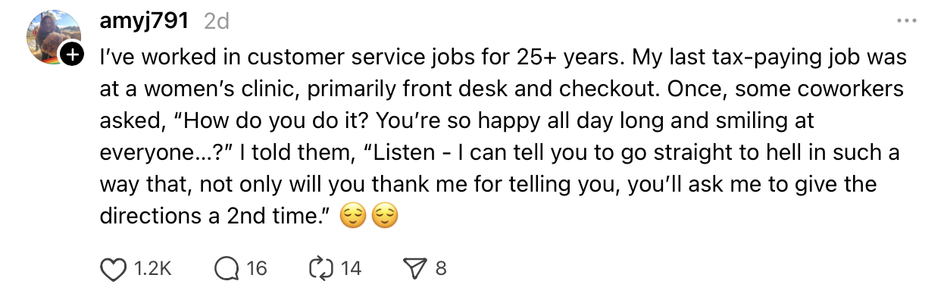
Task: Click the line starting "I've worked in customer service"
Action: pyautogui.click(x=503, y=58)
